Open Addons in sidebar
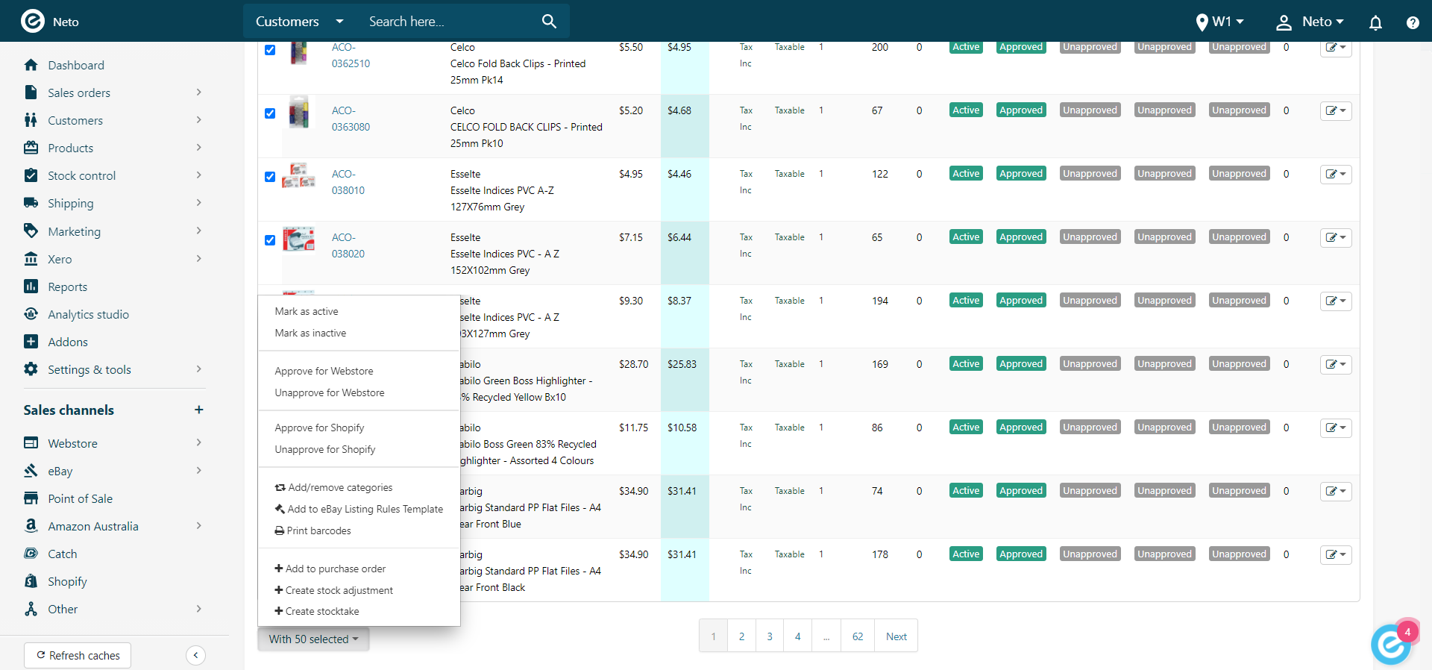 [x=67, y=342]
